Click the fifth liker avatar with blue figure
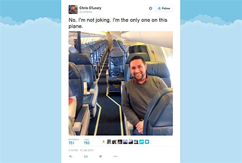Image resolution: width=242 pixels, height=163 pixels. [125, 142]
